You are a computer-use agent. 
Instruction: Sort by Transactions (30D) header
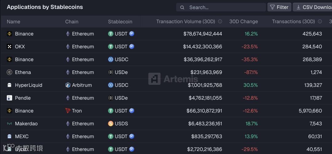[x=294, y=22]
